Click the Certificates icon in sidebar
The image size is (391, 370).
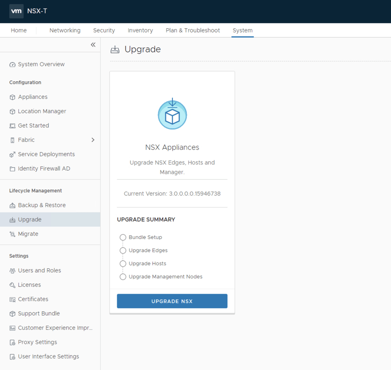click(12, 299)
